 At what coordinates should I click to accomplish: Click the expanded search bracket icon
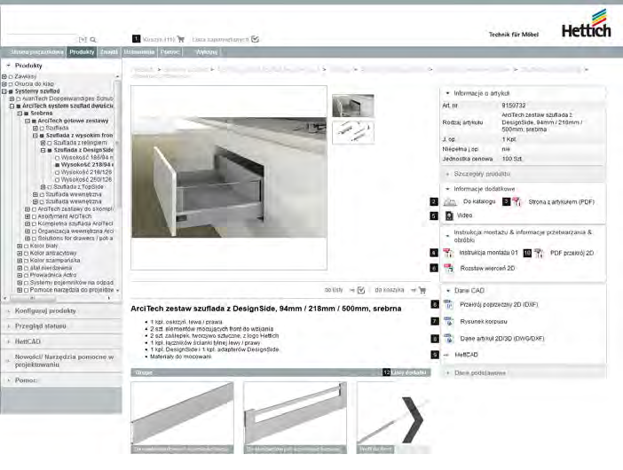click(83, 40)
